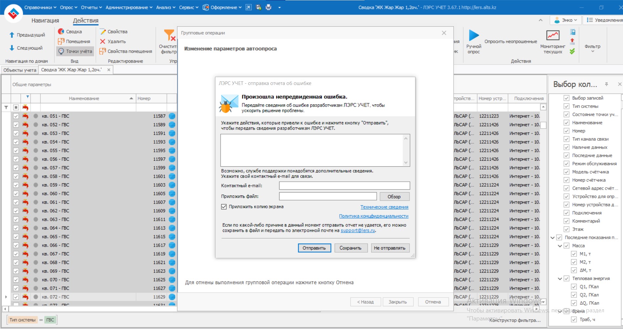623x329 pixels.
Task: Open the Технические сведения link
Action: tap(384, 207)
